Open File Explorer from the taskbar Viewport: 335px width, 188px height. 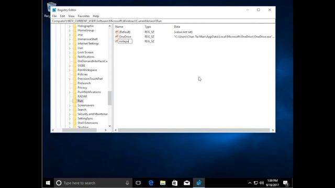(x=163, y=183)
